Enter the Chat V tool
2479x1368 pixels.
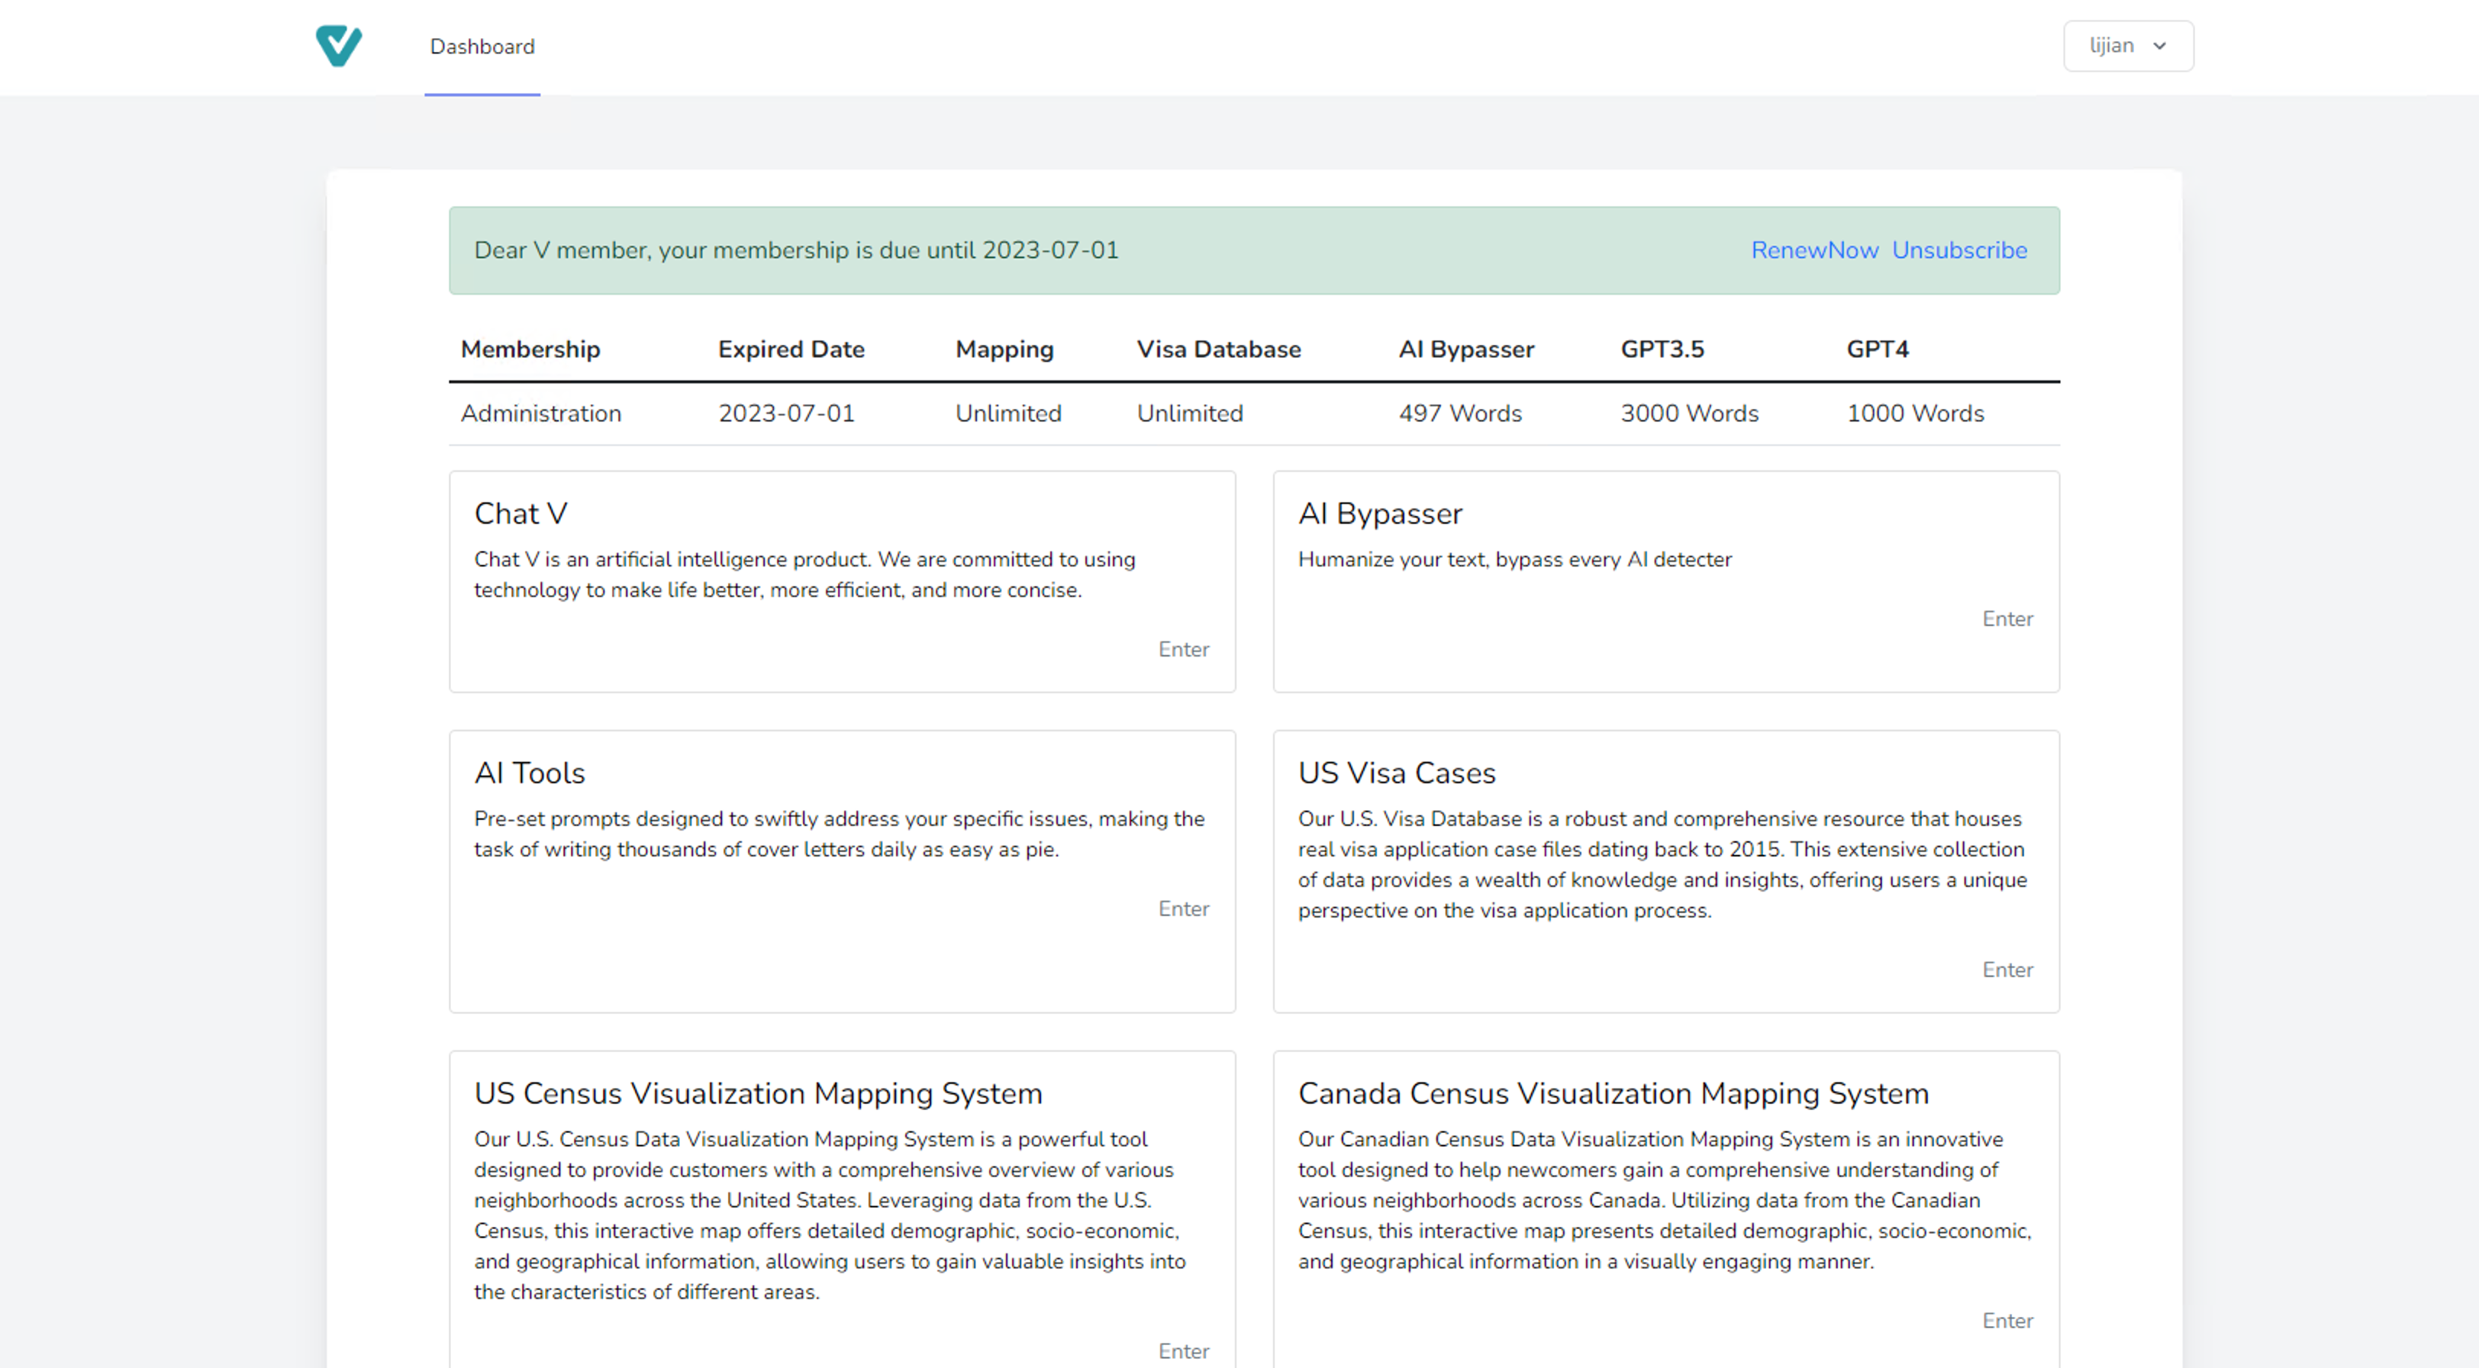1183,649
